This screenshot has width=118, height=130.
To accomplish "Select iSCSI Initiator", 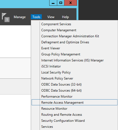I will click(x=51, y=66).
